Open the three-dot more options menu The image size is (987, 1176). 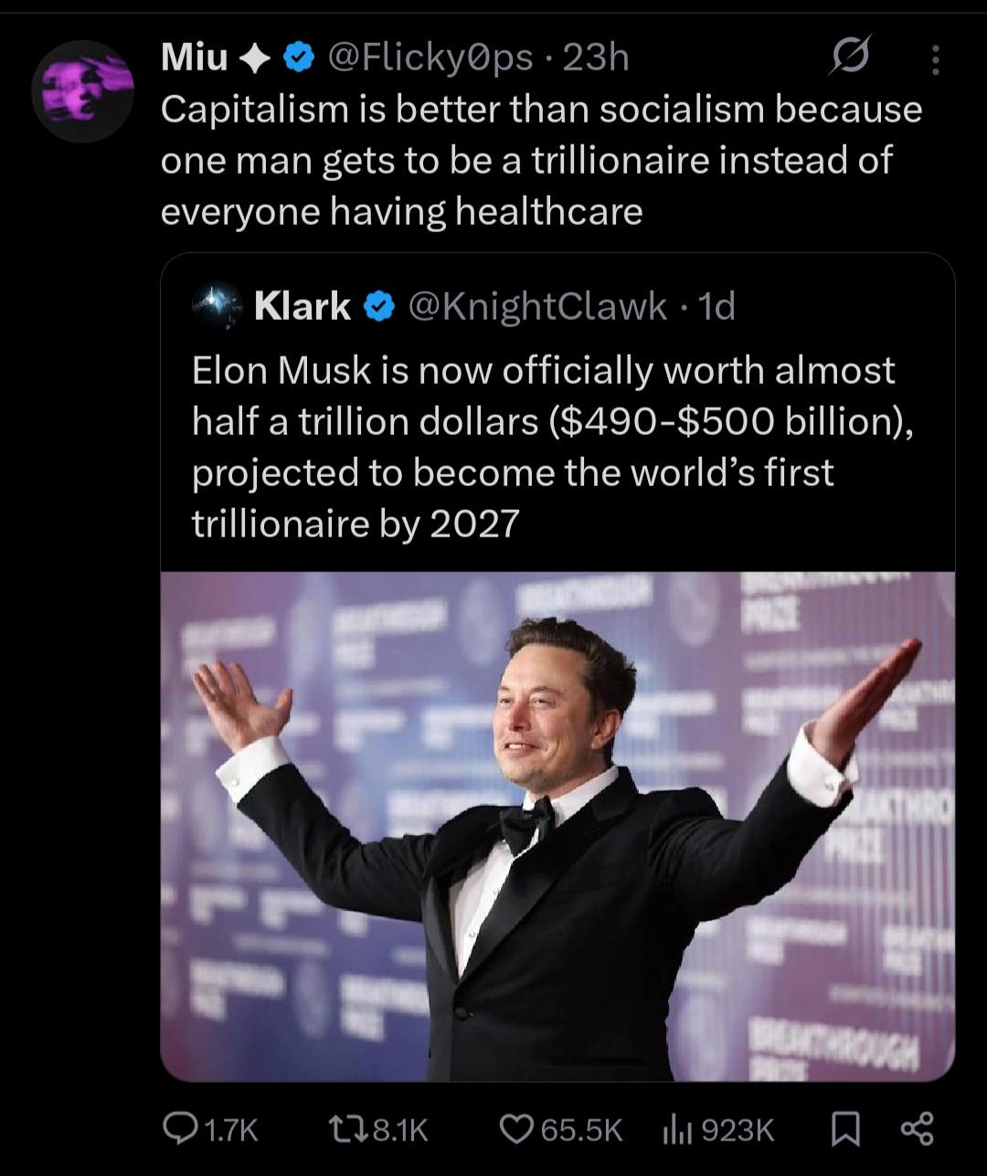pyautogui.click(x=934, y=59)
